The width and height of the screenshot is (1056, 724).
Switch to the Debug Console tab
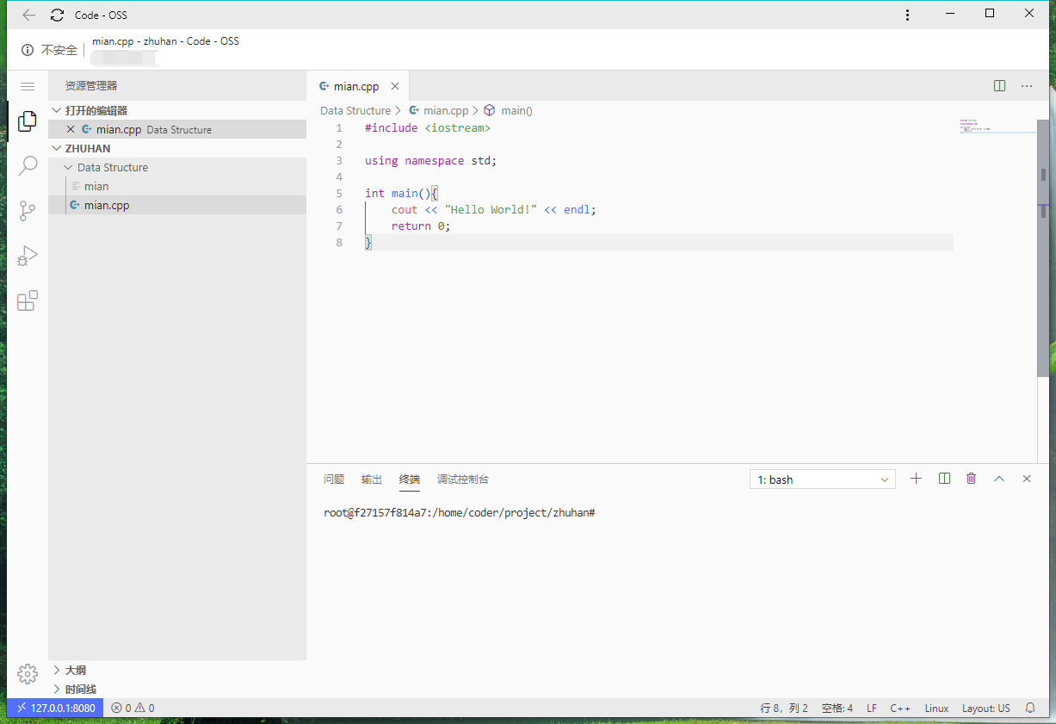point(463,480)
